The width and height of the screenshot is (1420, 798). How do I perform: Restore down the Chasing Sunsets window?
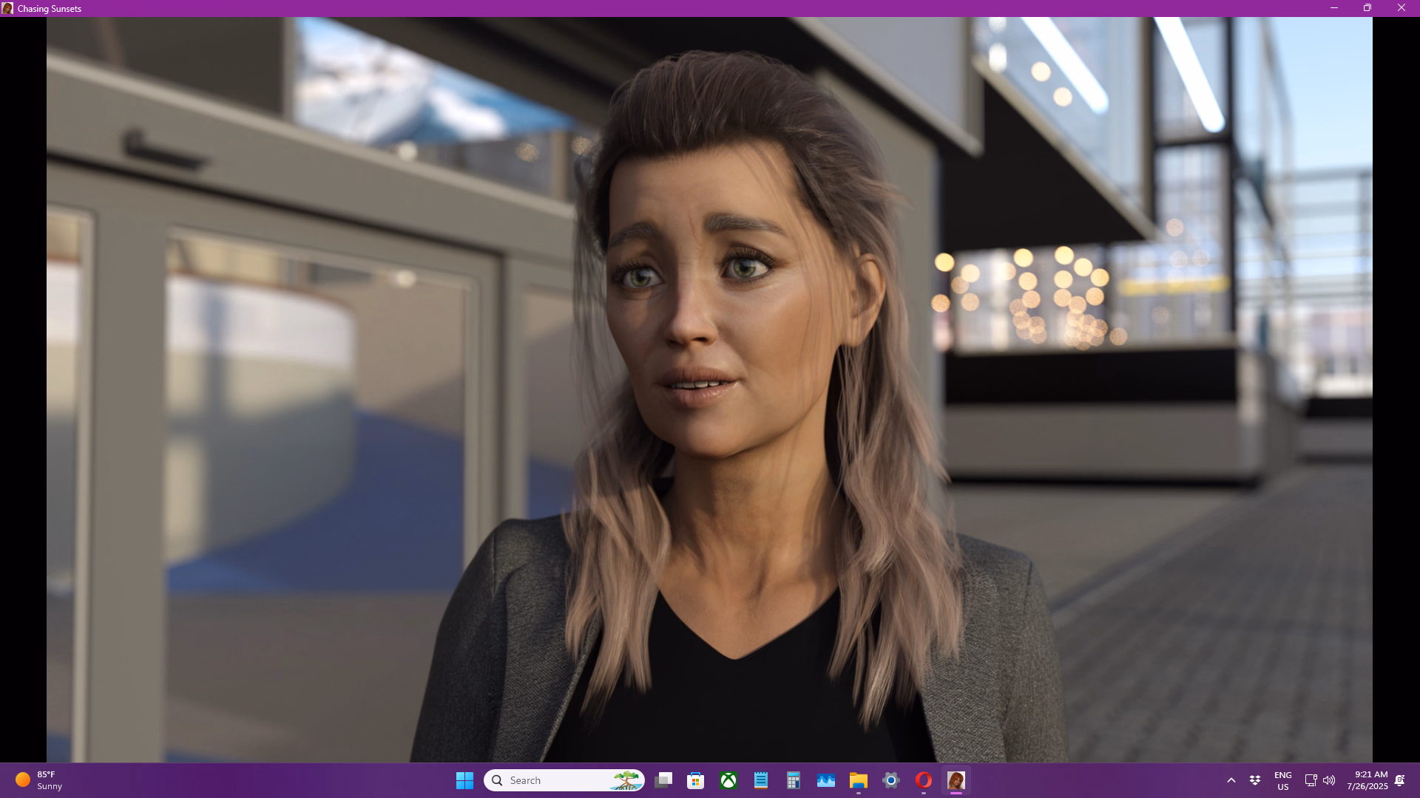(x=1367, y=8)
